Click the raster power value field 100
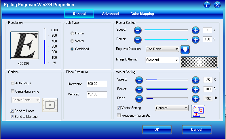226x139 pixels. click(x=207, y=39)
